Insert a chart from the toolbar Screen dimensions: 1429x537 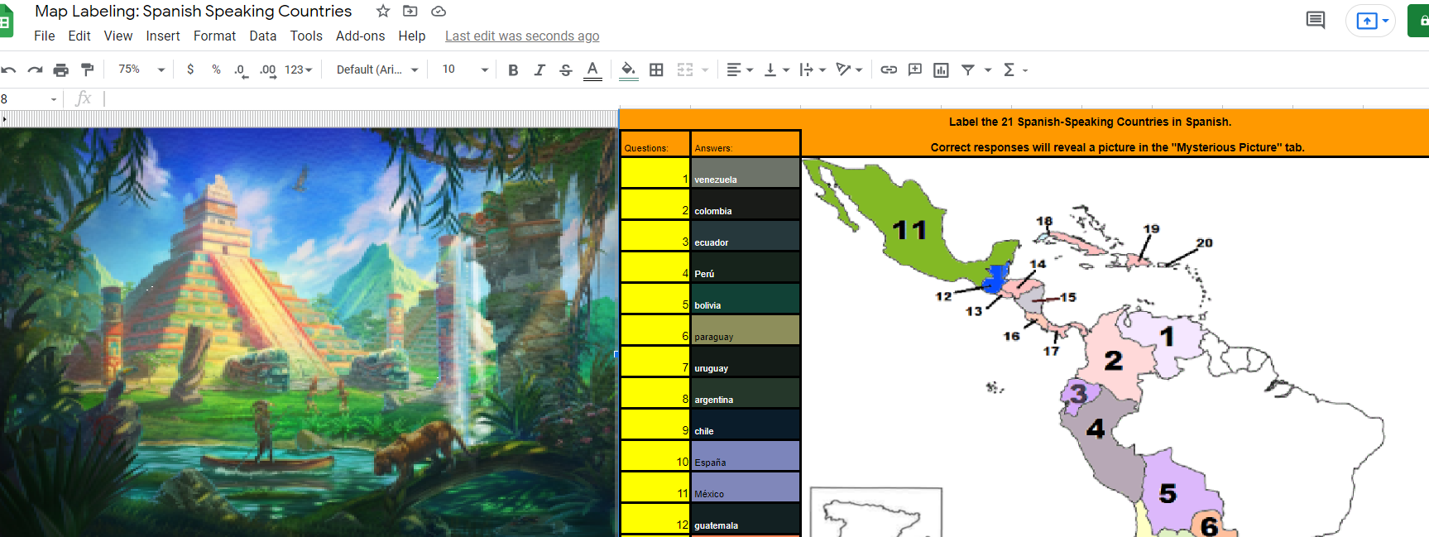941,70
